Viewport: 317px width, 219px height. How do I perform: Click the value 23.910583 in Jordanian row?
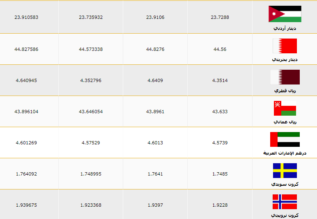pos(26,17)
